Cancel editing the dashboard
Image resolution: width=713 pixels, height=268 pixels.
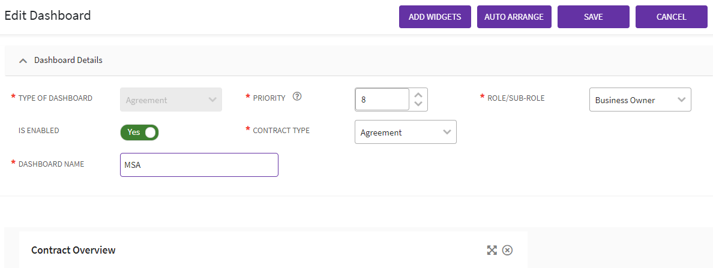[671, 17]
